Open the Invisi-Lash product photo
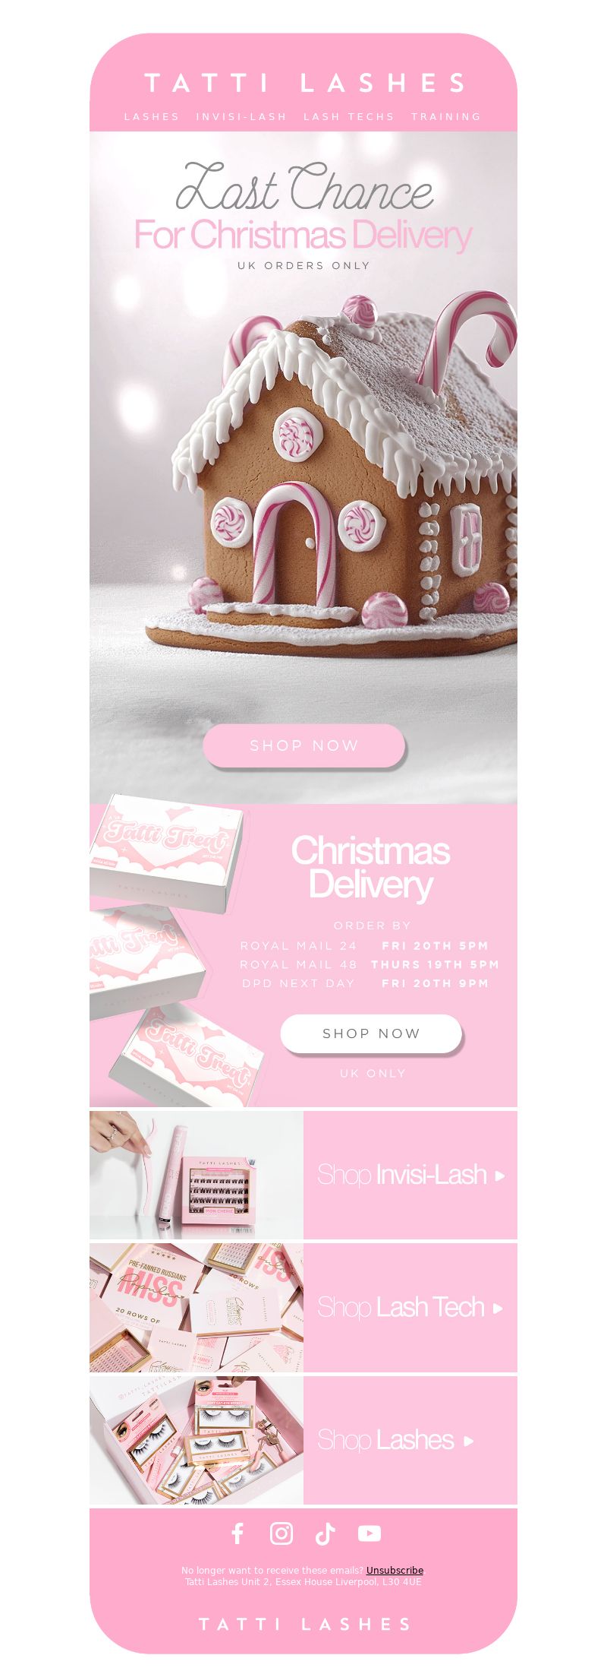 tap(197, 1175)
